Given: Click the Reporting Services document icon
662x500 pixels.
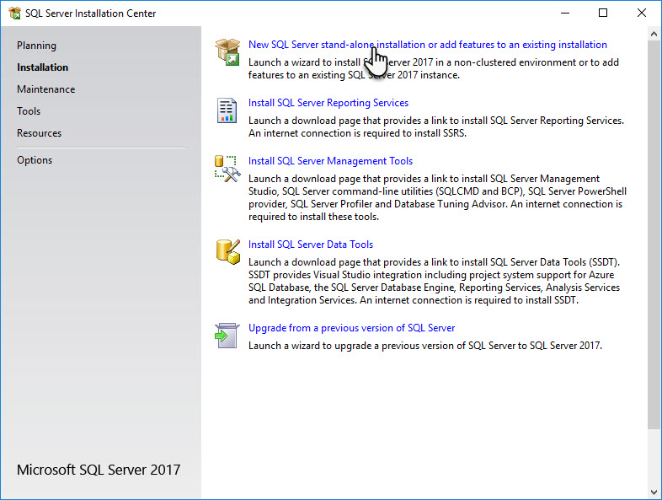Looking at the screenshot, I should 227,110.
